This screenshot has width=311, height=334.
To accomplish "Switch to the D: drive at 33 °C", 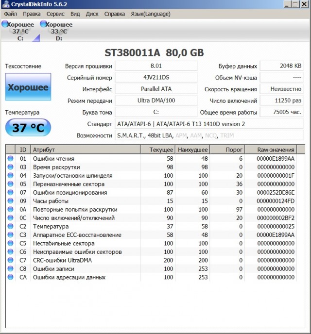I will 58,32.
